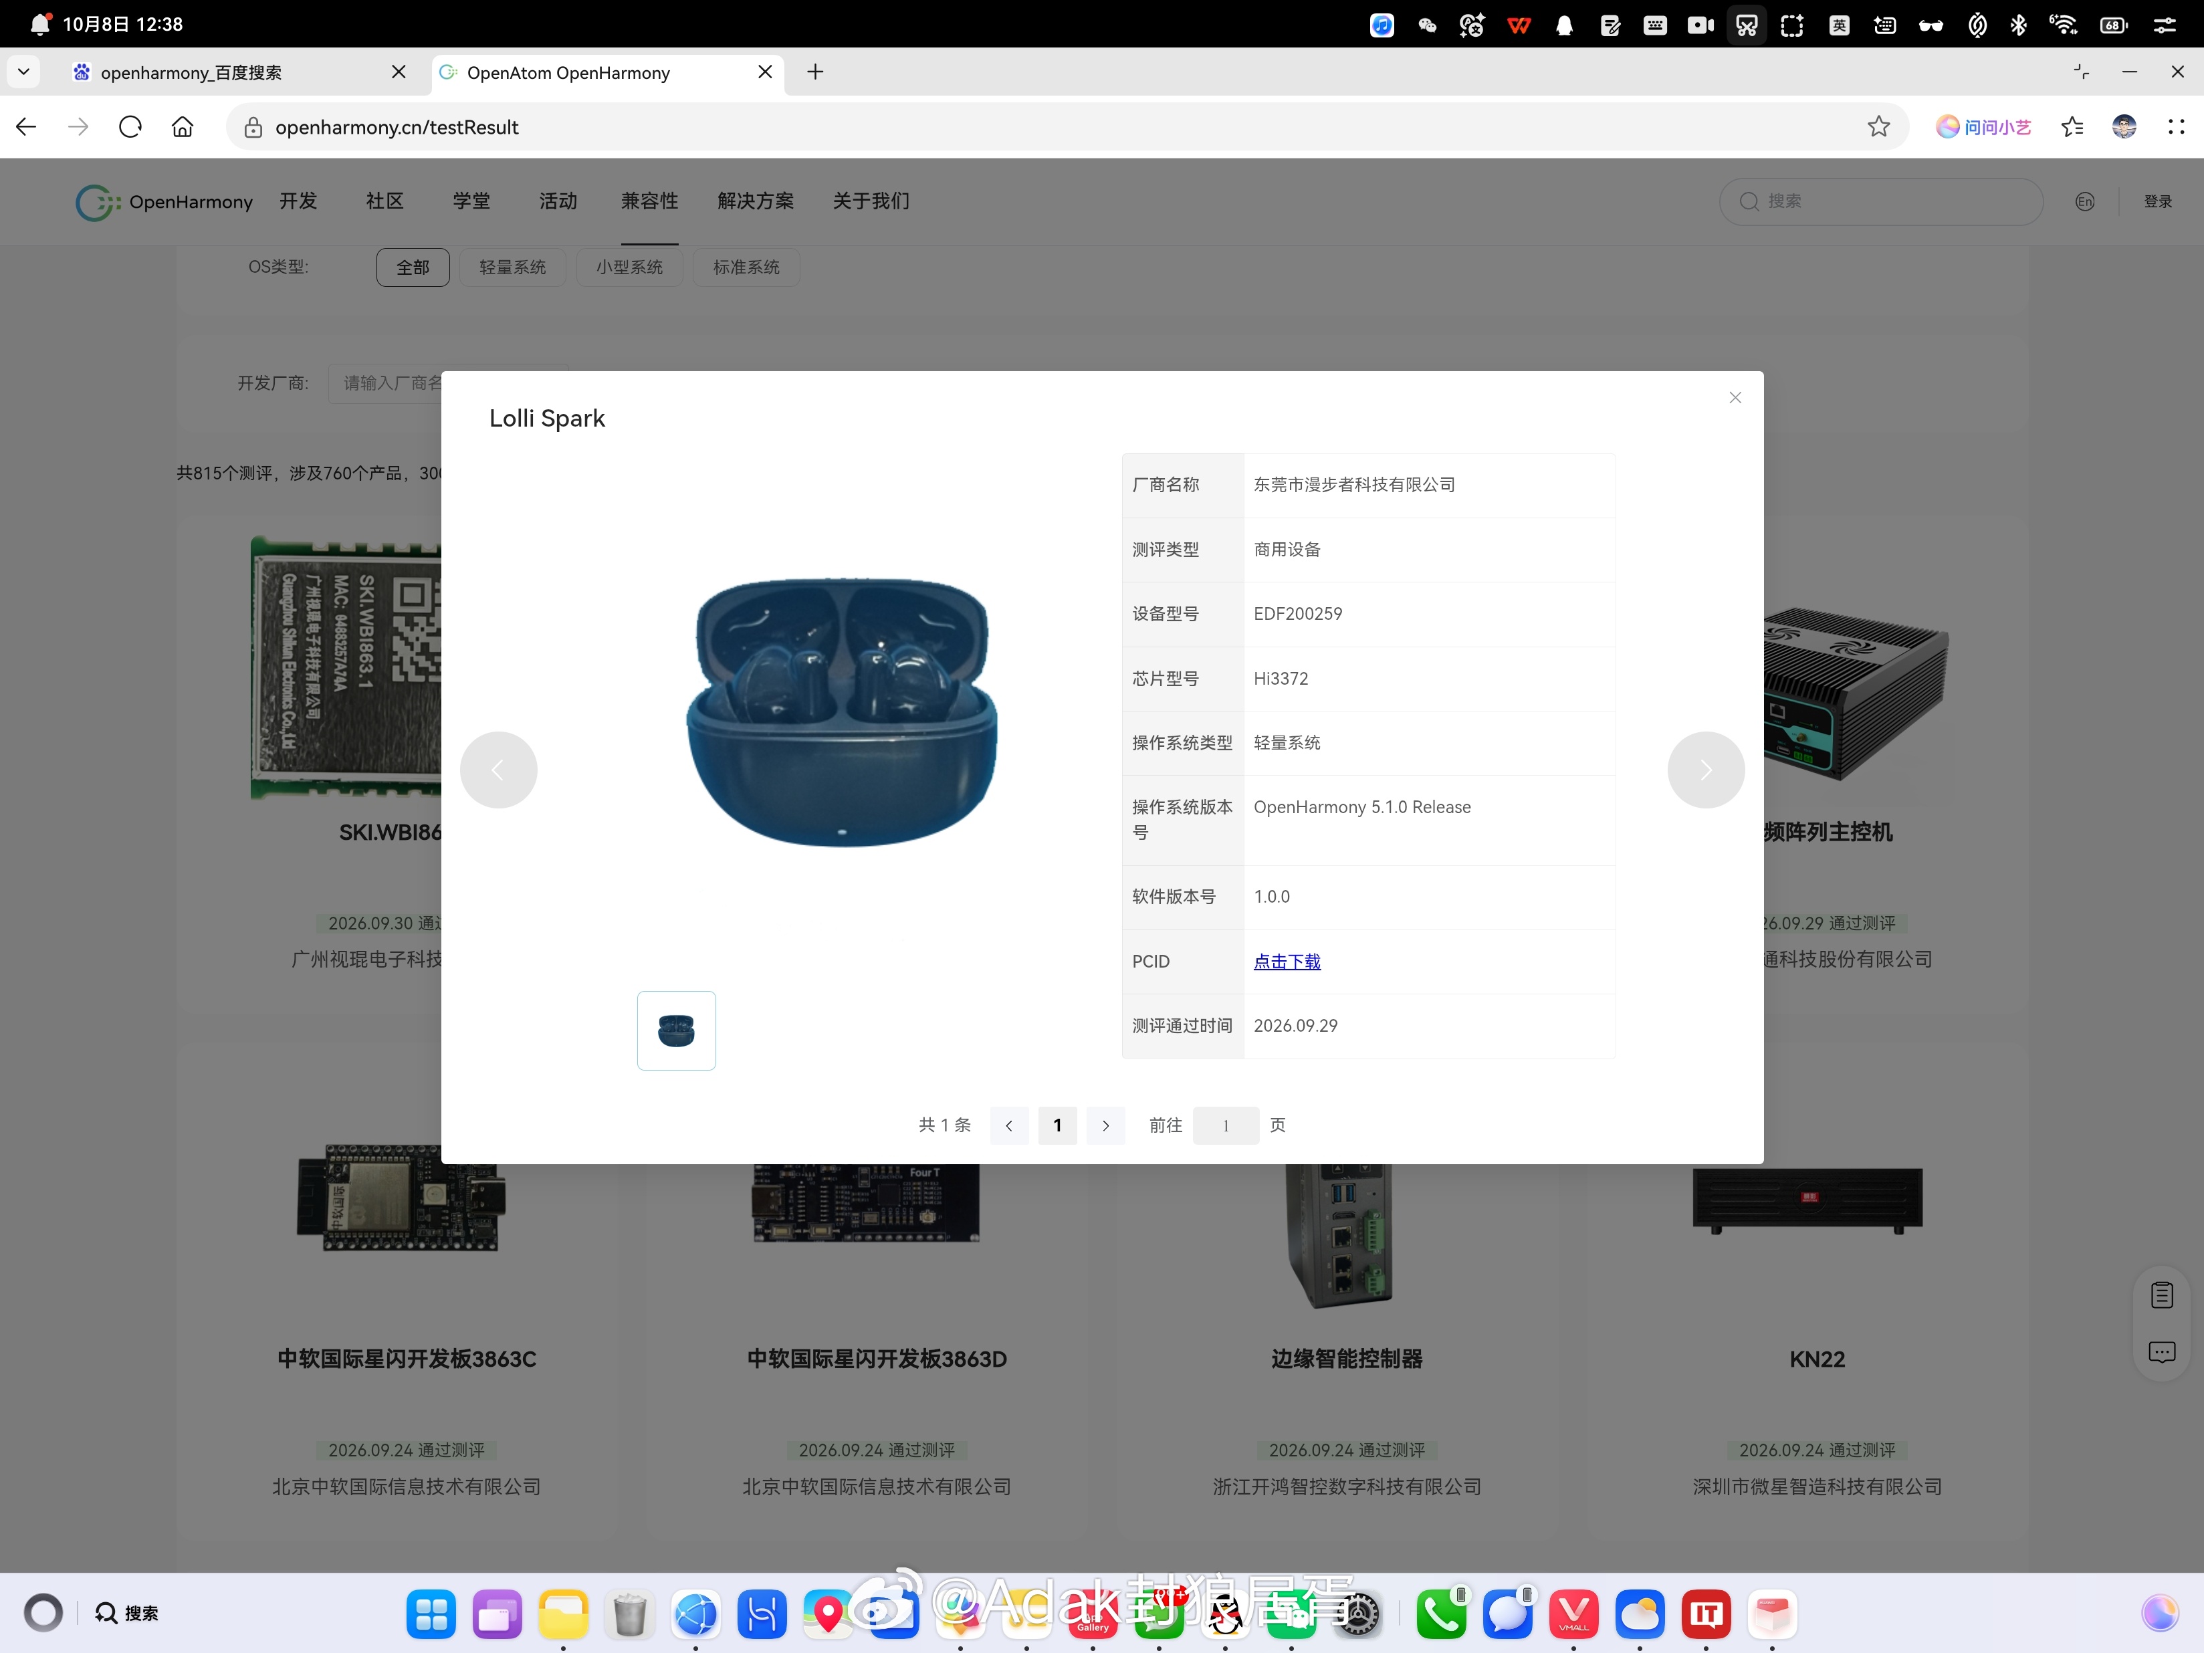Image resolution: width=2204 pixels, height=1653 pixels.
Task: Show the previous product with the left carousel arrow
Action: (498, 769)
